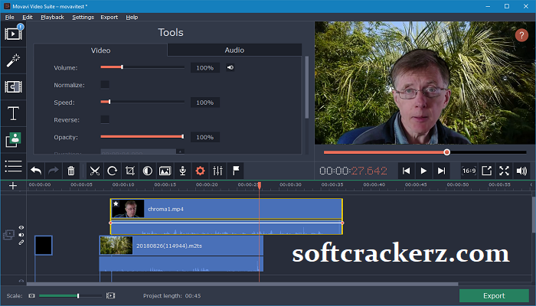The image size is (536, 306).
Task: Open Color adjustments icon
Action: pos(147,171)
